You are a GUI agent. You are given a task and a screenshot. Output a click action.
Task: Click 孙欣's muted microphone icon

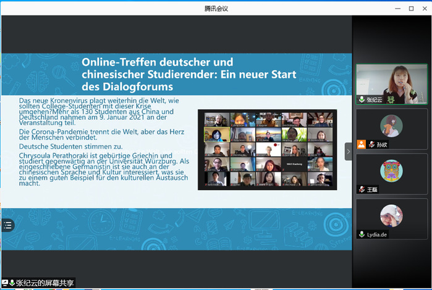(x=371, y=144)
